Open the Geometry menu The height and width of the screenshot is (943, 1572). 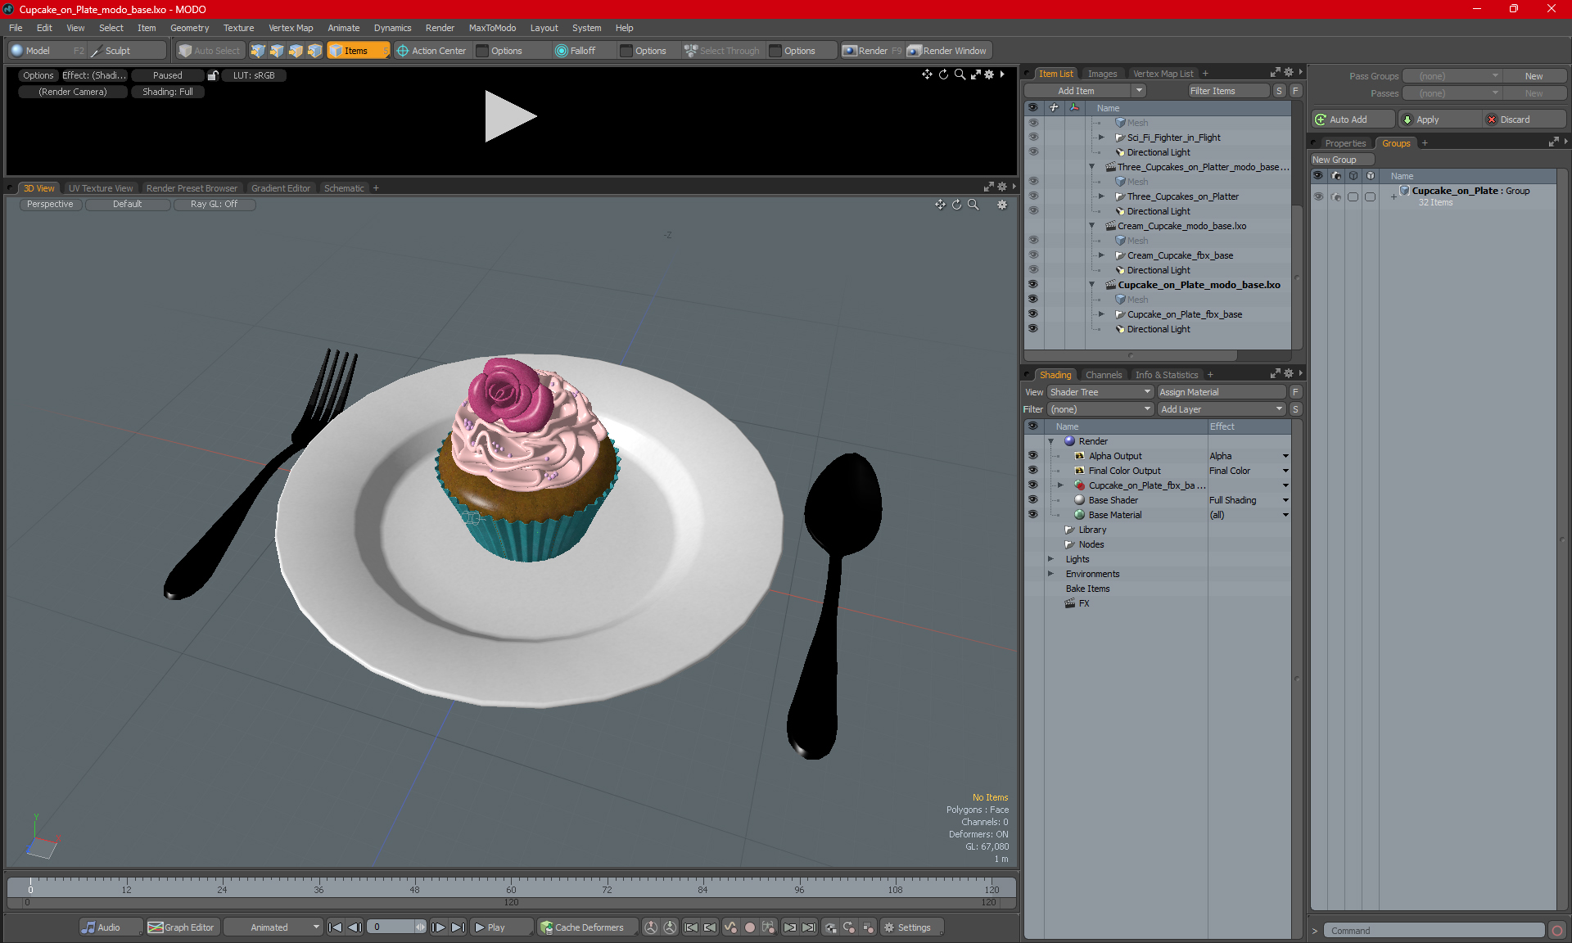coord(189,28)
